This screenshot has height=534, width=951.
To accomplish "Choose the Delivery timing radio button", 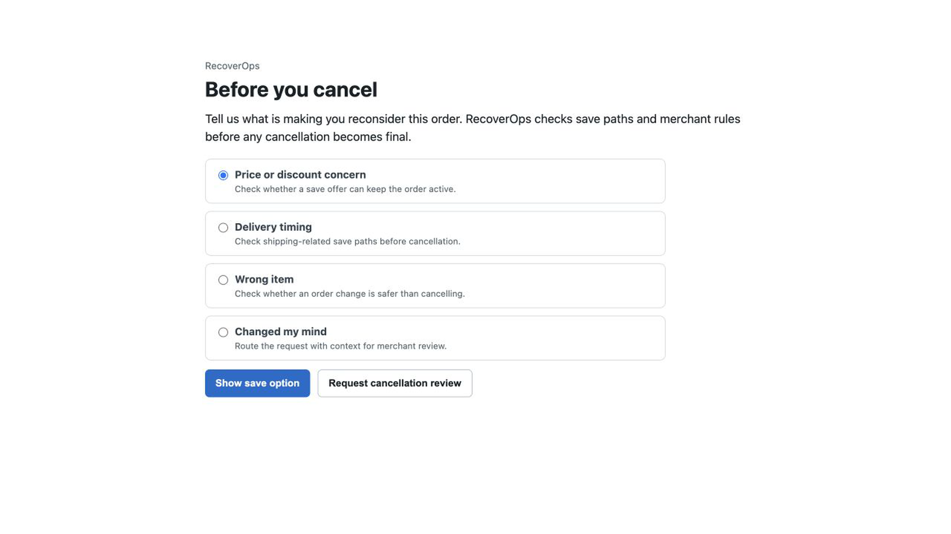I will [x=223, y=227].
